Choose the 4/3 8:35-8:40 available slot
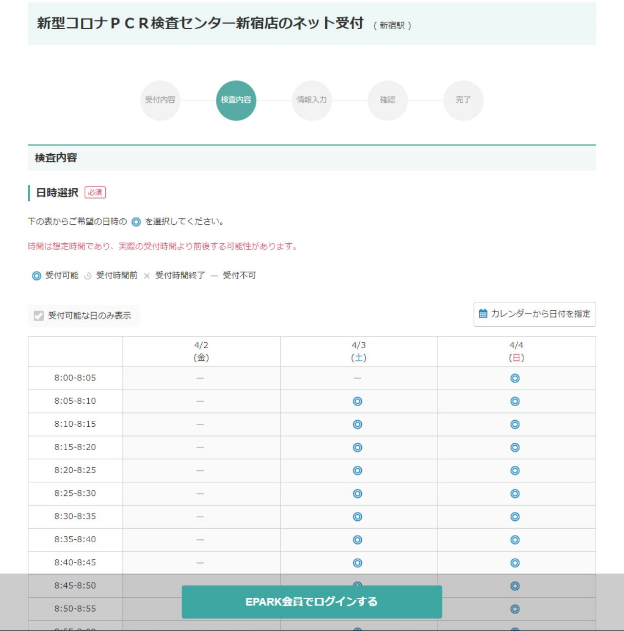The image size is (624, 631). (357, 540)
